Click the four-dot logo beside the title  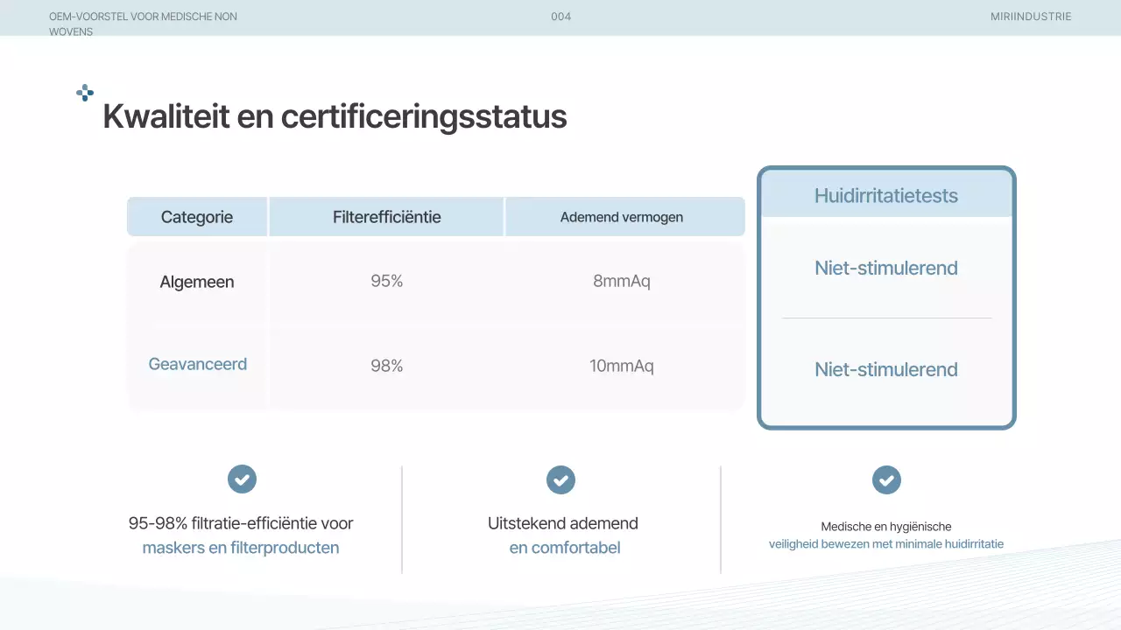(85, 93)
